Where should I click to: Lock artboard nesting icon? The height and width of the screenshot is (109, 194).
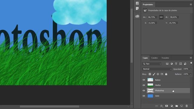coord(162,74)
